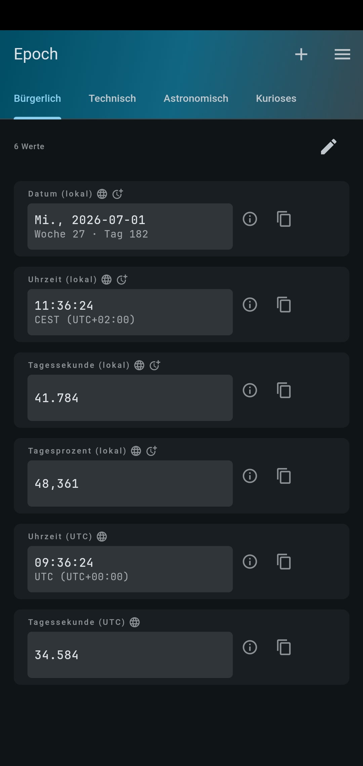
Task: Show info for Uhrzeit (UTC)
Action: coord(250,562)
